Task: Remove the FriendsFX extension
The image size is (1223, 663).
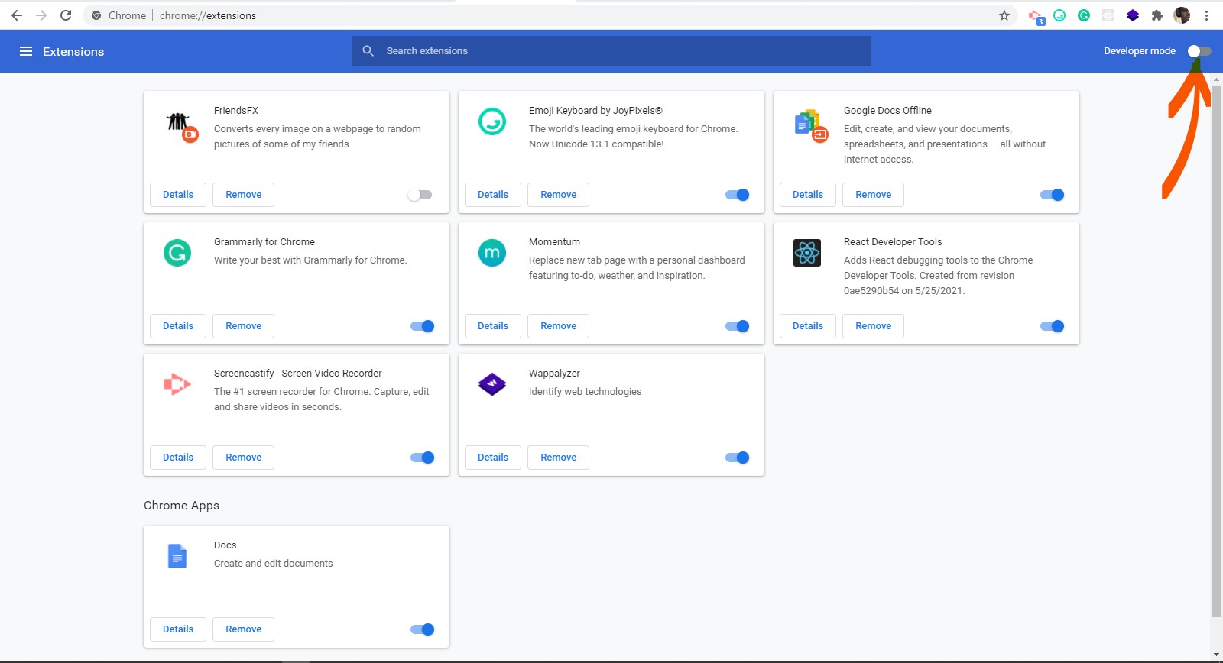Action: (x=244, y=195)
